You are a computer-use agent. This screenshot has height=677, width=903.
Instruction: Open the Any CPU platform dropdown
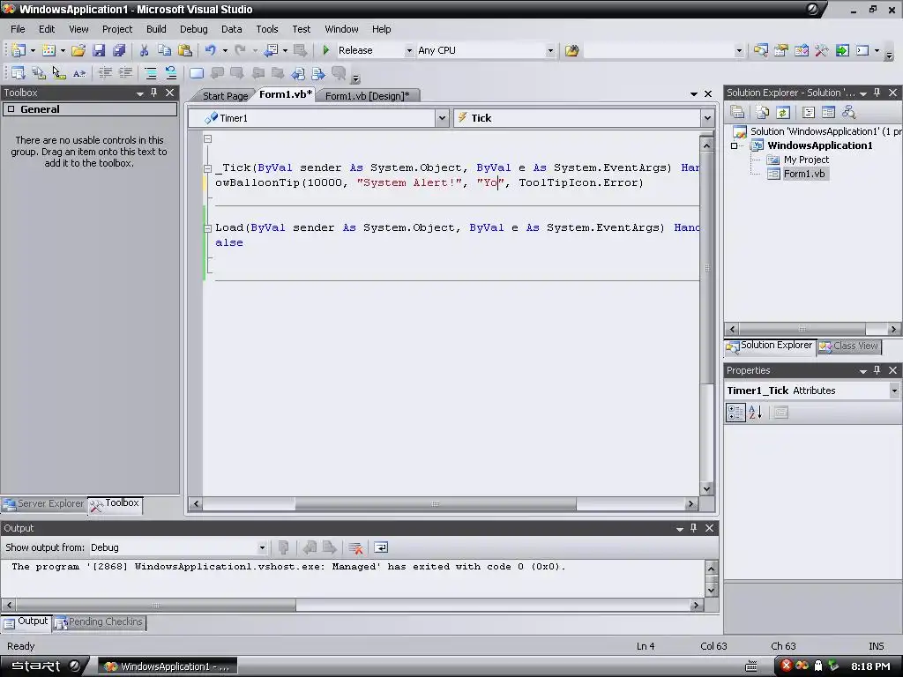click(550, 50)
